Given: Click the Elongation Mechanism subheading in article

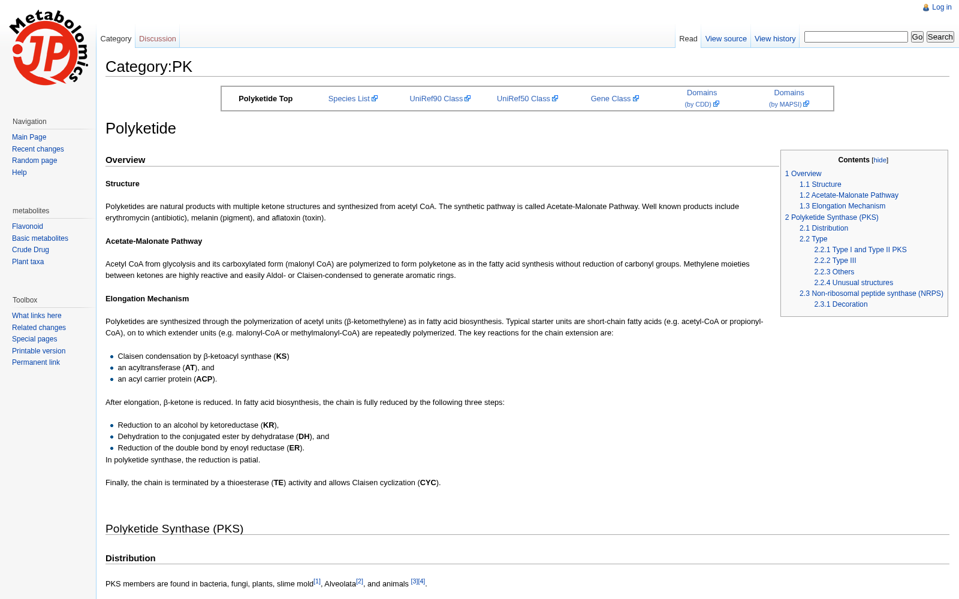Looking at the screenshot, I should [x=147, y=299].
